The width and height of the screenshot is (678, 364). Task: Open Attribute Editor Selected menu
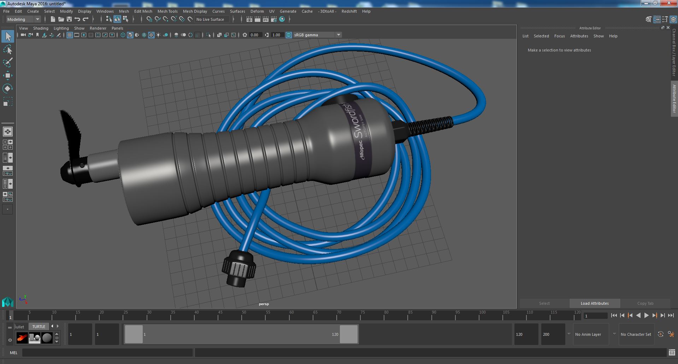pyautogui.click(x=541, y=36)
